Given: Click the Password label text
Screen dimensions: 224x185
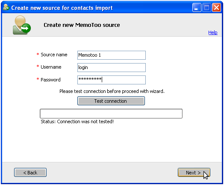Looking at the screenshot, I should tap(50, 80).
